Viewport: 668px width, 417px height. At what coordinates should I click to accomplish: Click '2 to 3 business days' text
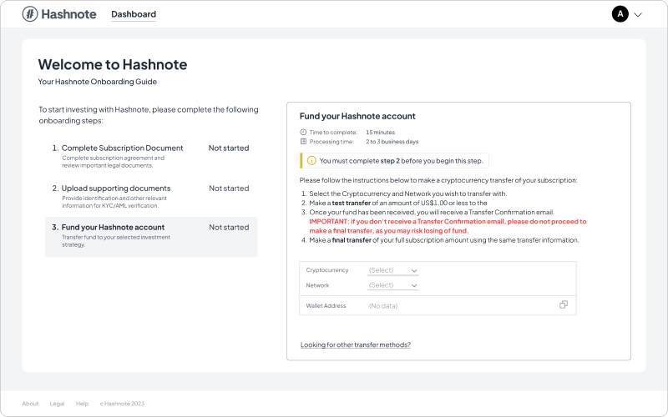(x=392, y=142)
